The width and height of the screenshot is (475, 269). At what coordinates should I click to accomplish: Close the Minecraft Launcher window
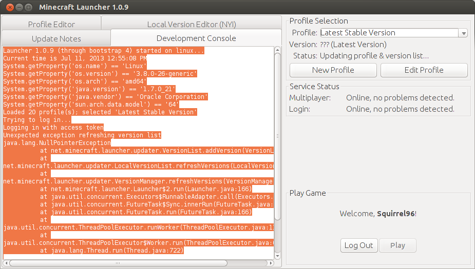click(10, 7)
